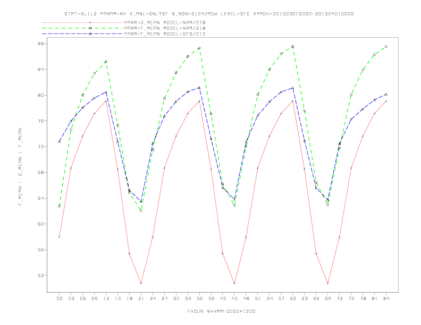
Task: Click x-axis tick label 78
Action: tap(363, 298)
